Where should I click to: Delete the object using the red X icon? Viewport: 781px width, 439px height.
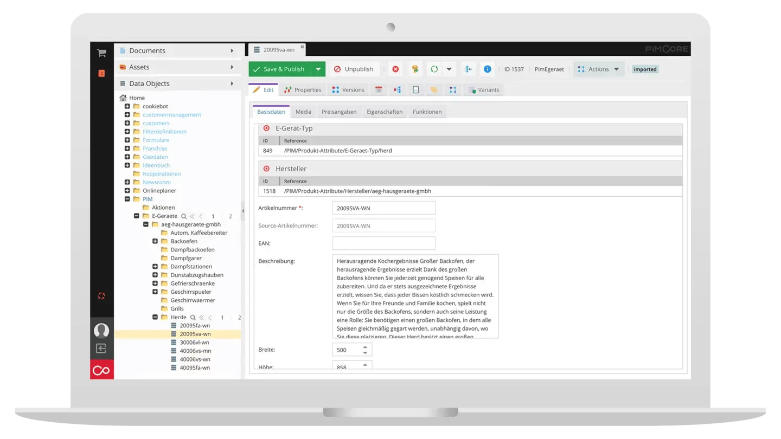[x=394, y=69]
